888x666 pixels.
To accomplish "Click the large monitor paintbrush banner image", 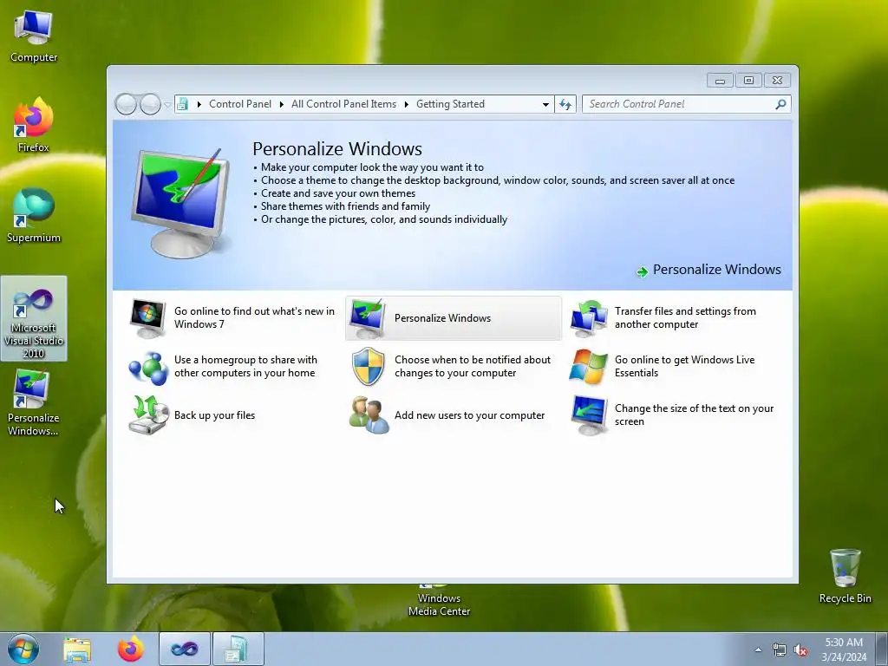I will pos(181,203).
